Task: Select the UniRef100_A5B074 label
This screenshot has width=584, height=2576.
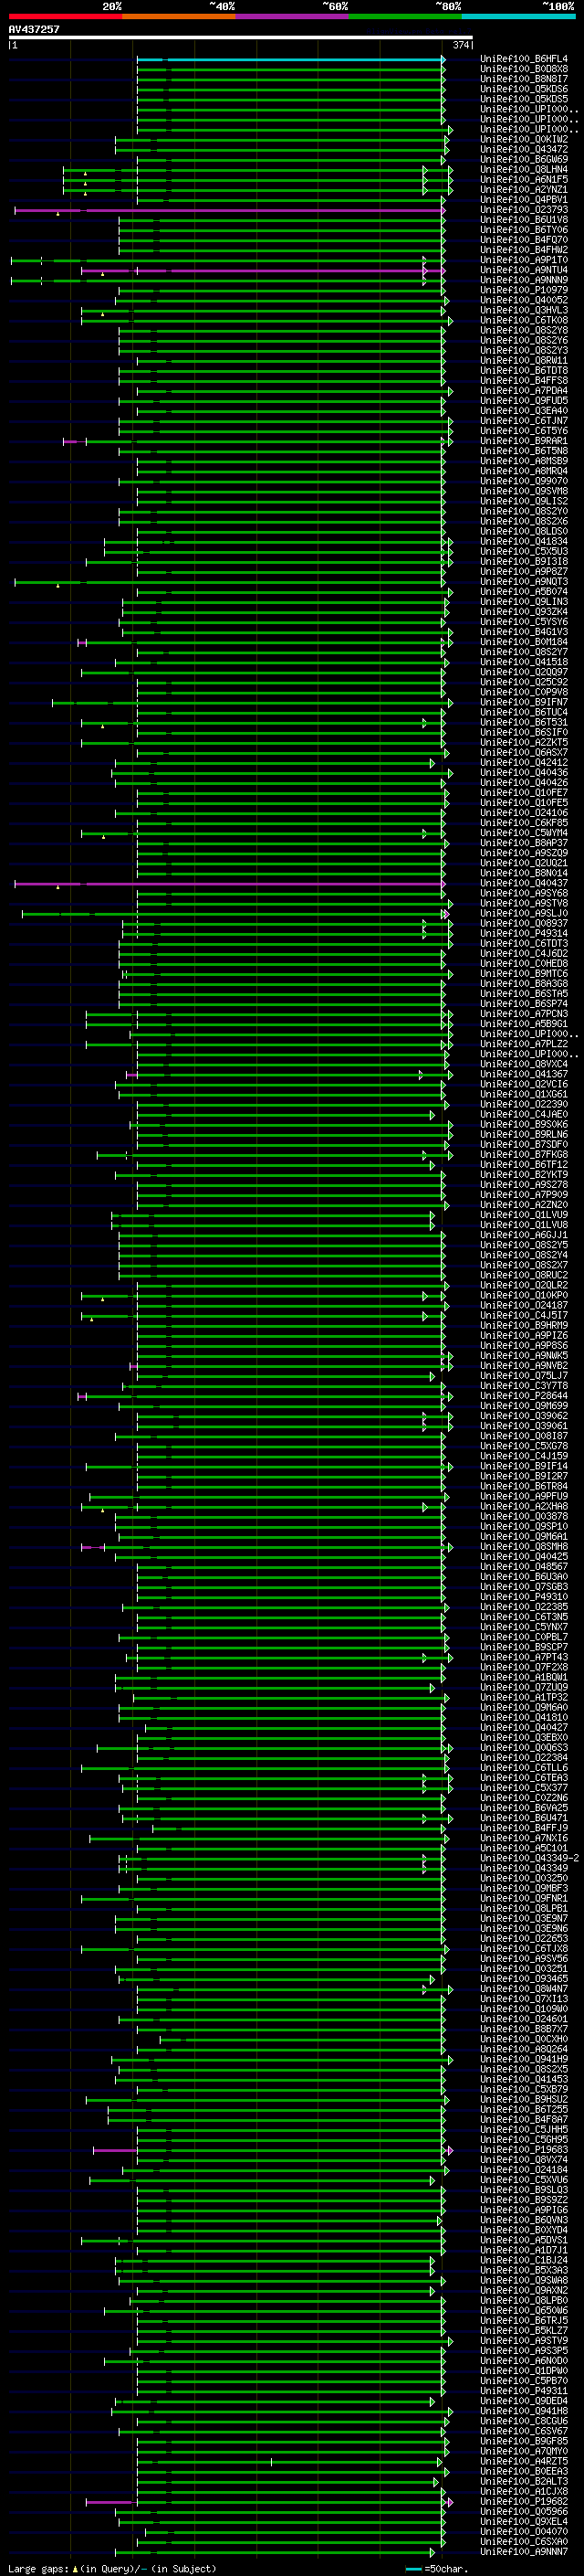Action: point(523,592)
